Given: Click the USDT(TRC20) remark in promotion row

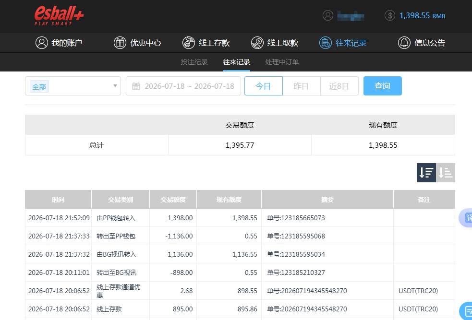Looking at the screenshot, I should [x=418, y=291].
